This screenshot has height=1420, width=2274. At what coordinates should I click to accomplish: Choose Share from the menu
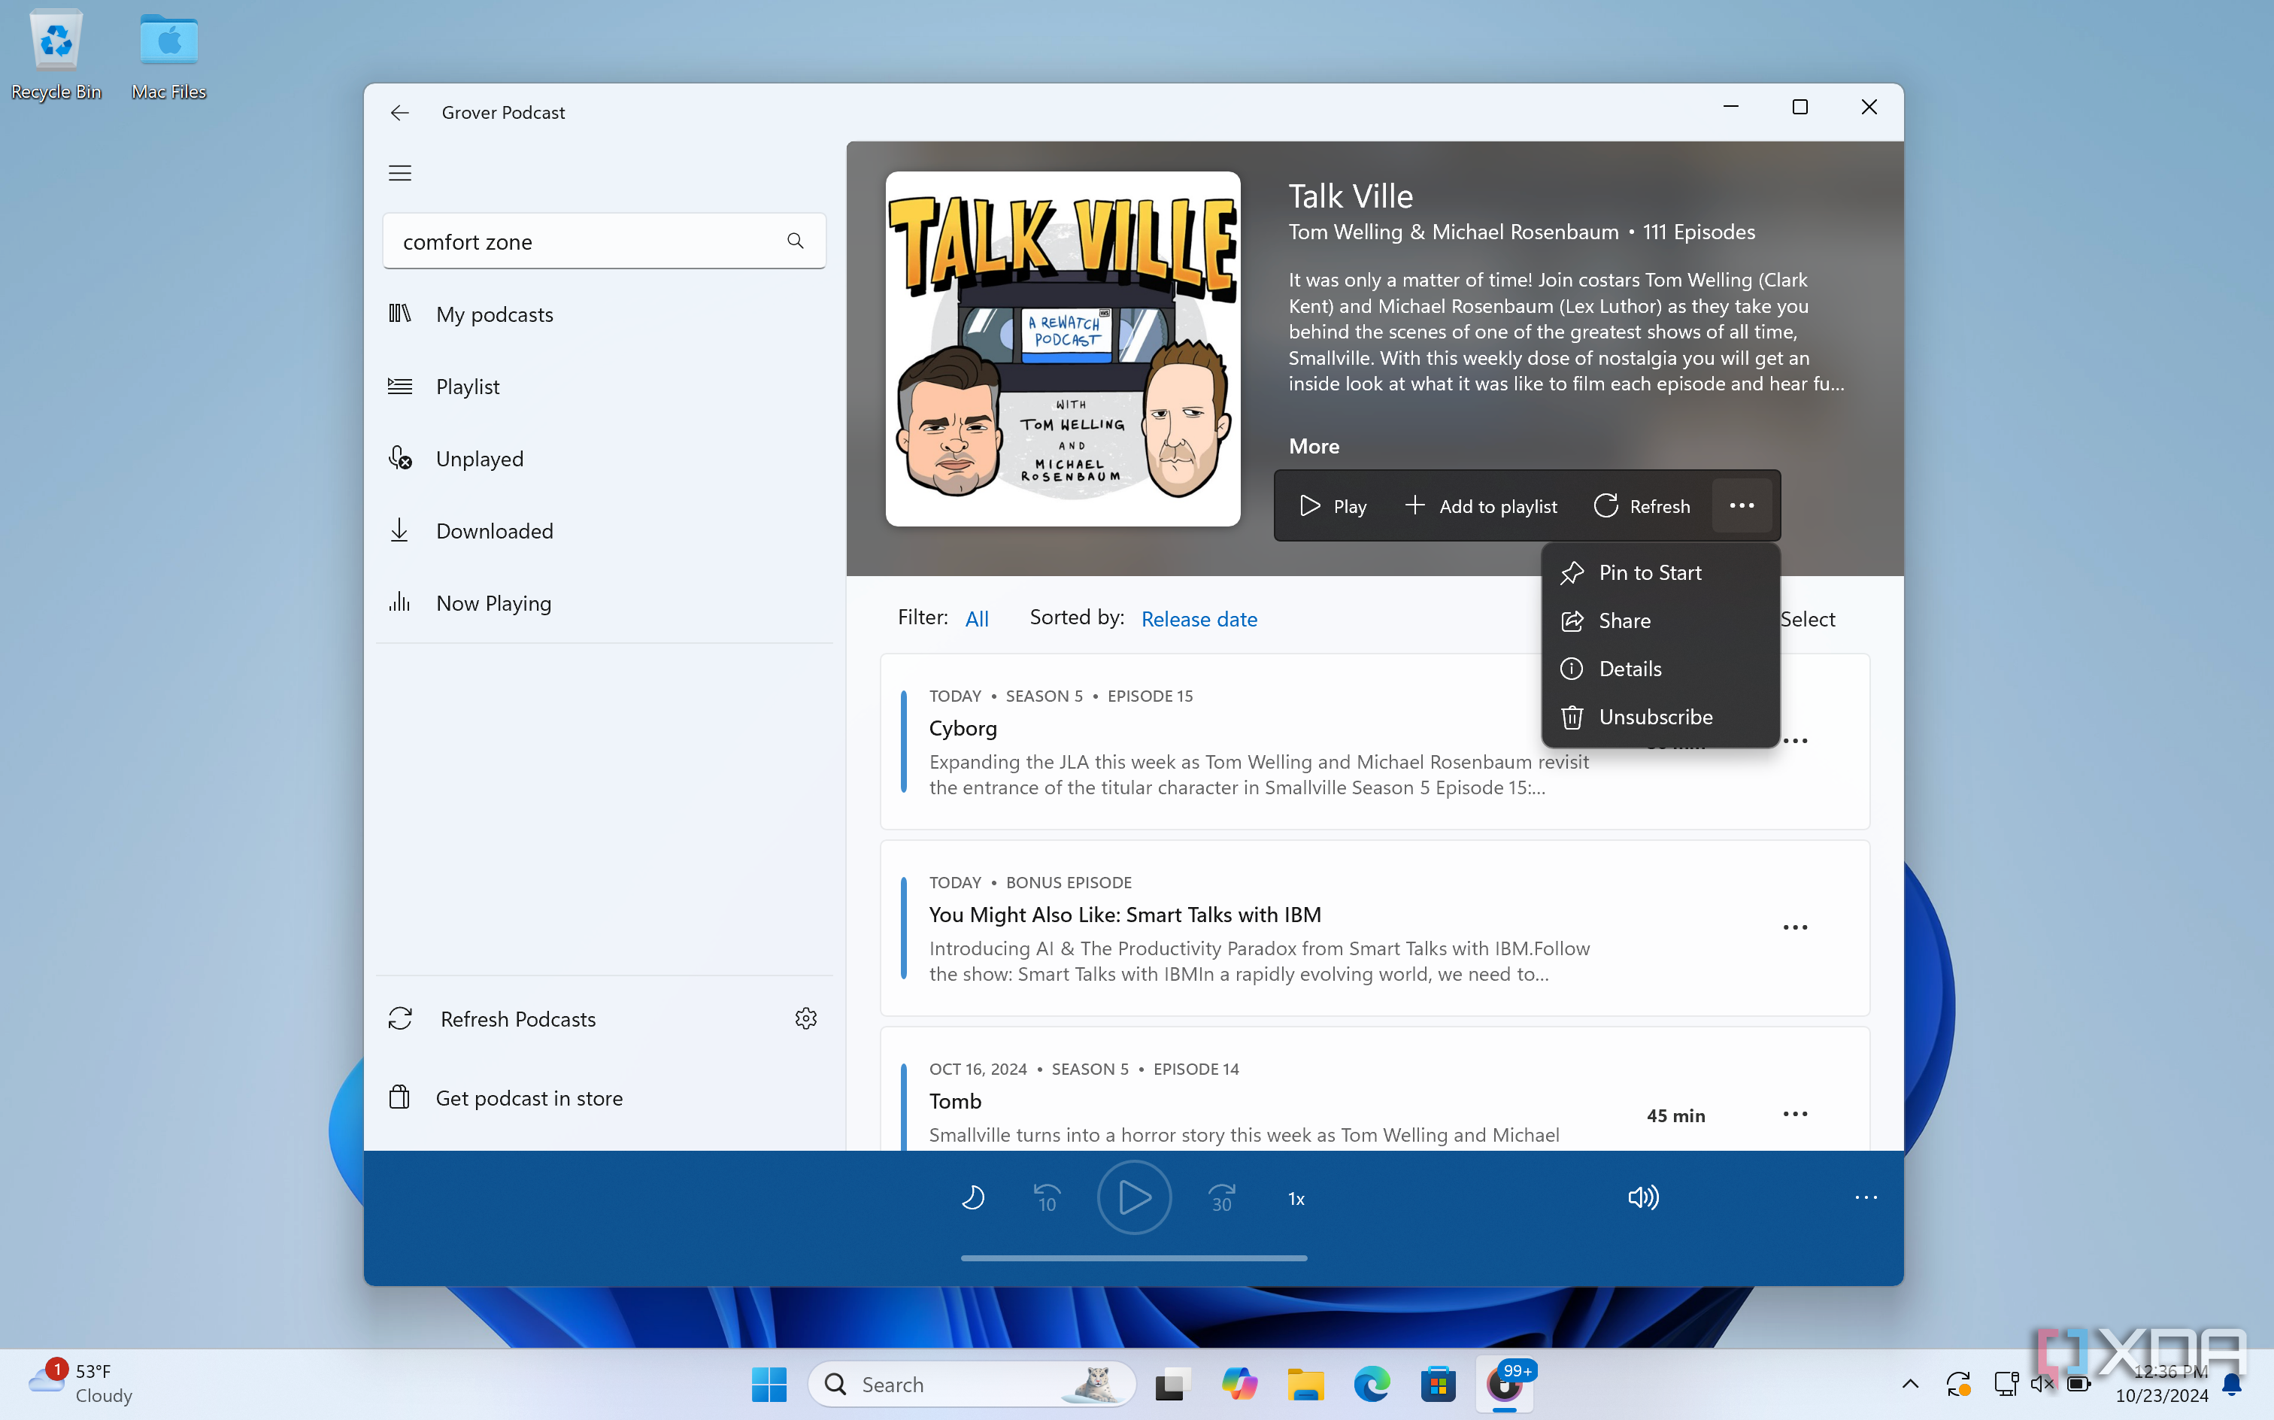1660,620
